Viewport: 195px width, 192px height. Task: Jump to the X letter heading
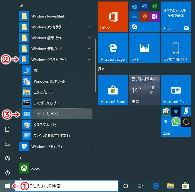(21, 158)
